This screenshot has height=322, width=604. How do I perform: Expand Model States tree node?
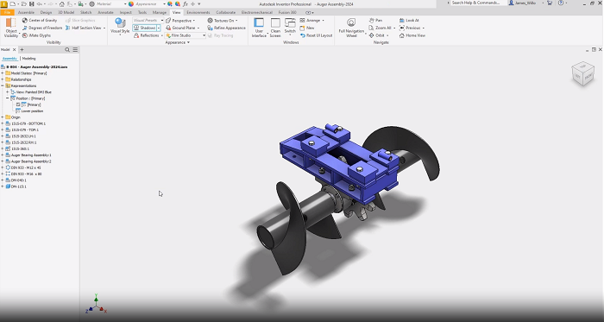coord(3,73)
